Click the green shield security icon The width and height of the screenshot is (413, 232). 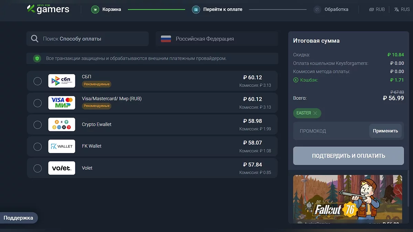pos(37,58)
